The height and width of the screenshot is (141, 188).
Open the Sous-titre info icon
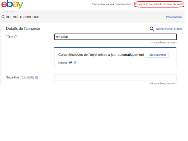[x=36, y=77]
